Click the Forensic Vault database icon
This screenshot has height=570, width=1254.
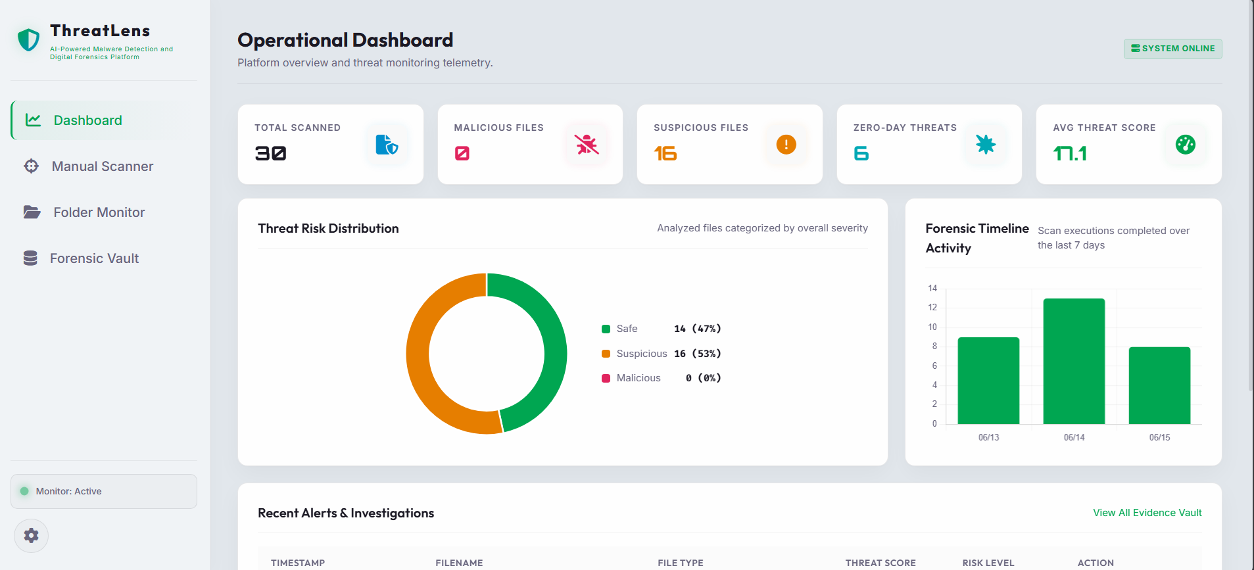30,258
